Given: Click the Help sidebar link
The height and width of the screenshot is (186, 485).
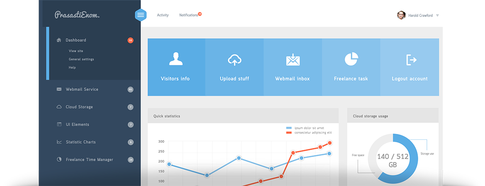Looking at the screenshot, I should pos(72,67).
